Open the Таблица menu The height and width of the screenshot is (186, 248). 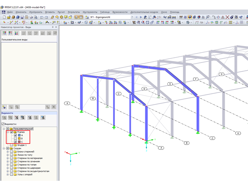(105, 12)
